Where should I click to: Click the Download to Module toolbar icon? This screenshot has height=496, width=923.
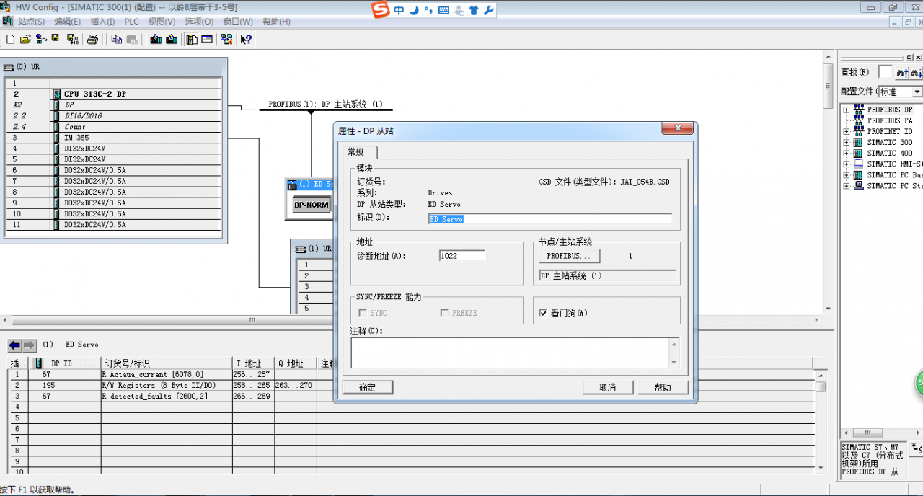pyautogui.click(x=155, y=39)
